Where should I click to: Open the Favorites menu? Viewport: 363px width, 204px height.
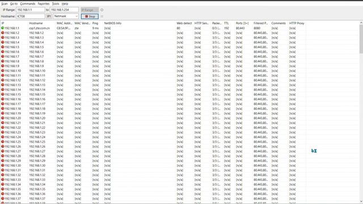click(x=44, y=4)
